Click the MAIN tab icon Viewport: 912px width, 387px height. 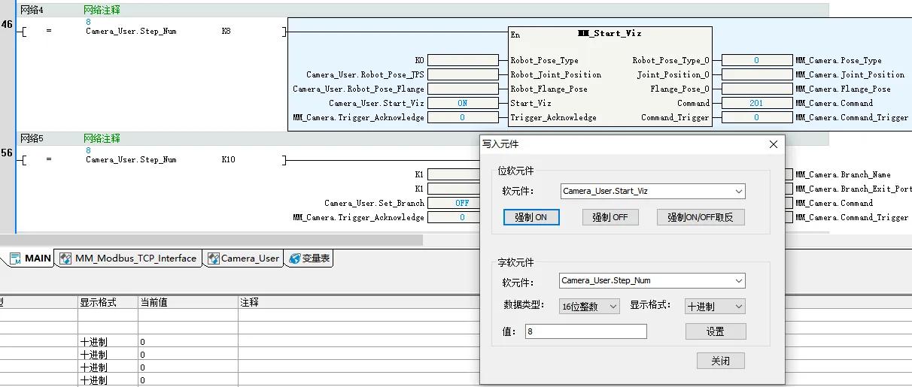click(x=15, y=259)
